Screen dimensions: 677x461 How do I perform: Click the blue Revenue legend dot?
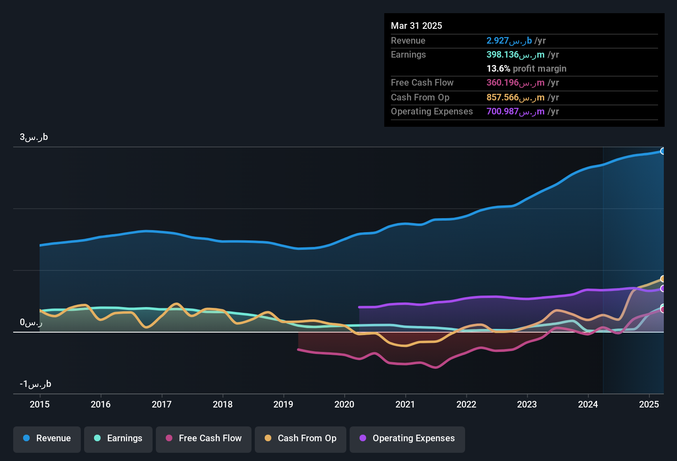click(x=26, y=438)
